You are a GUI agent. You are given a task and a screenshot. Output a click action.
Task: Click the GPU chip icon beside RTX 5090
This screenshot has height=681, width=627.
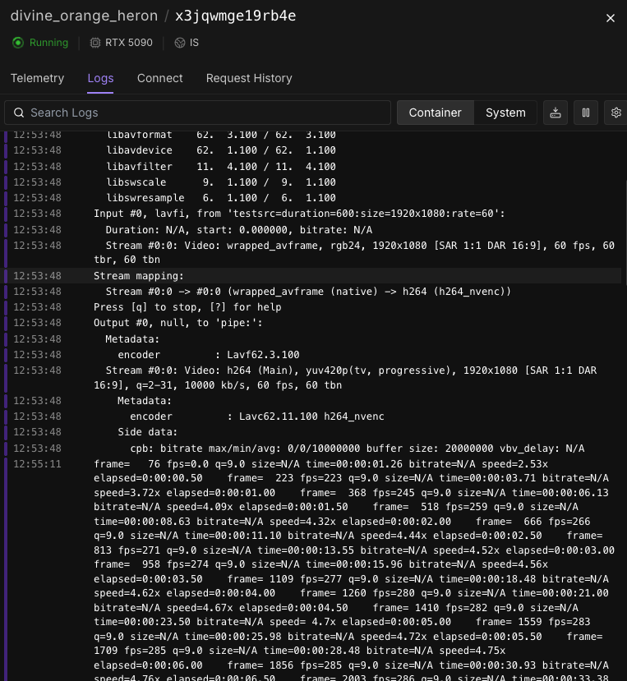tap(95, 43)
